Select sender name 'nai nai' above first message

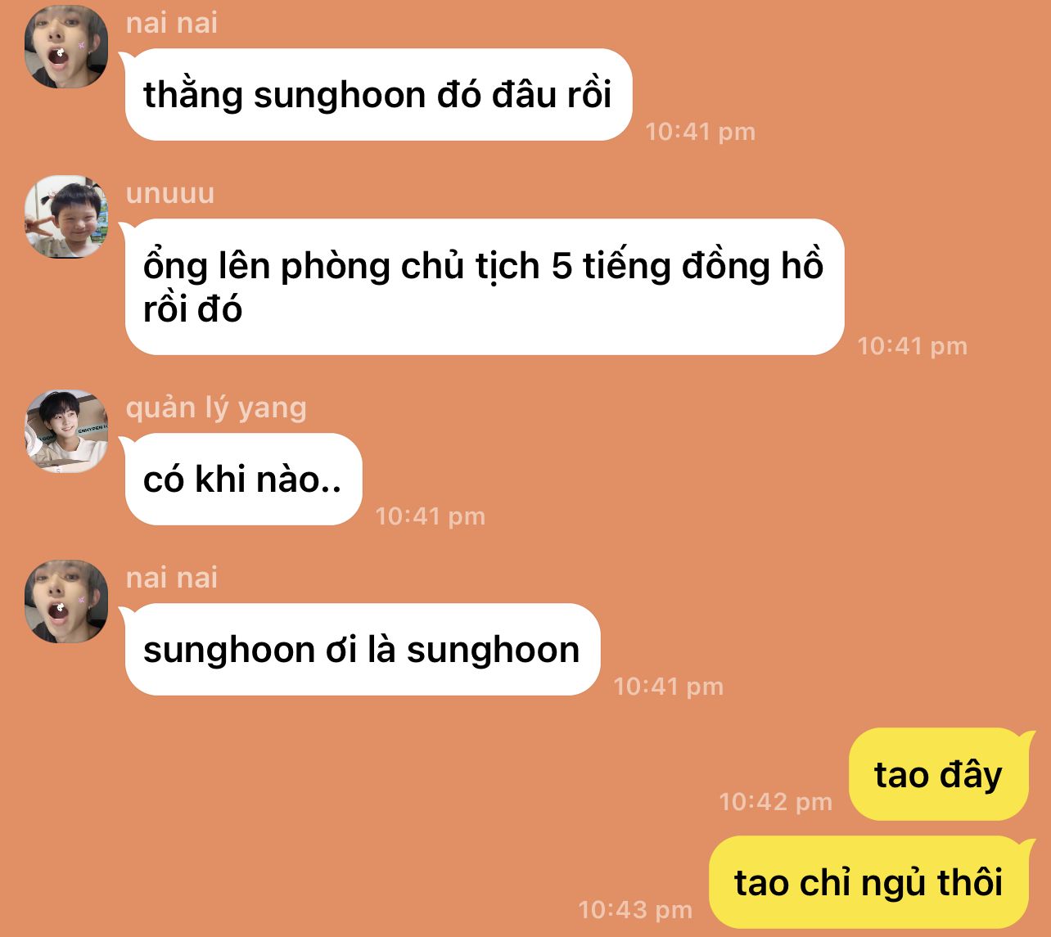[172, 23]
